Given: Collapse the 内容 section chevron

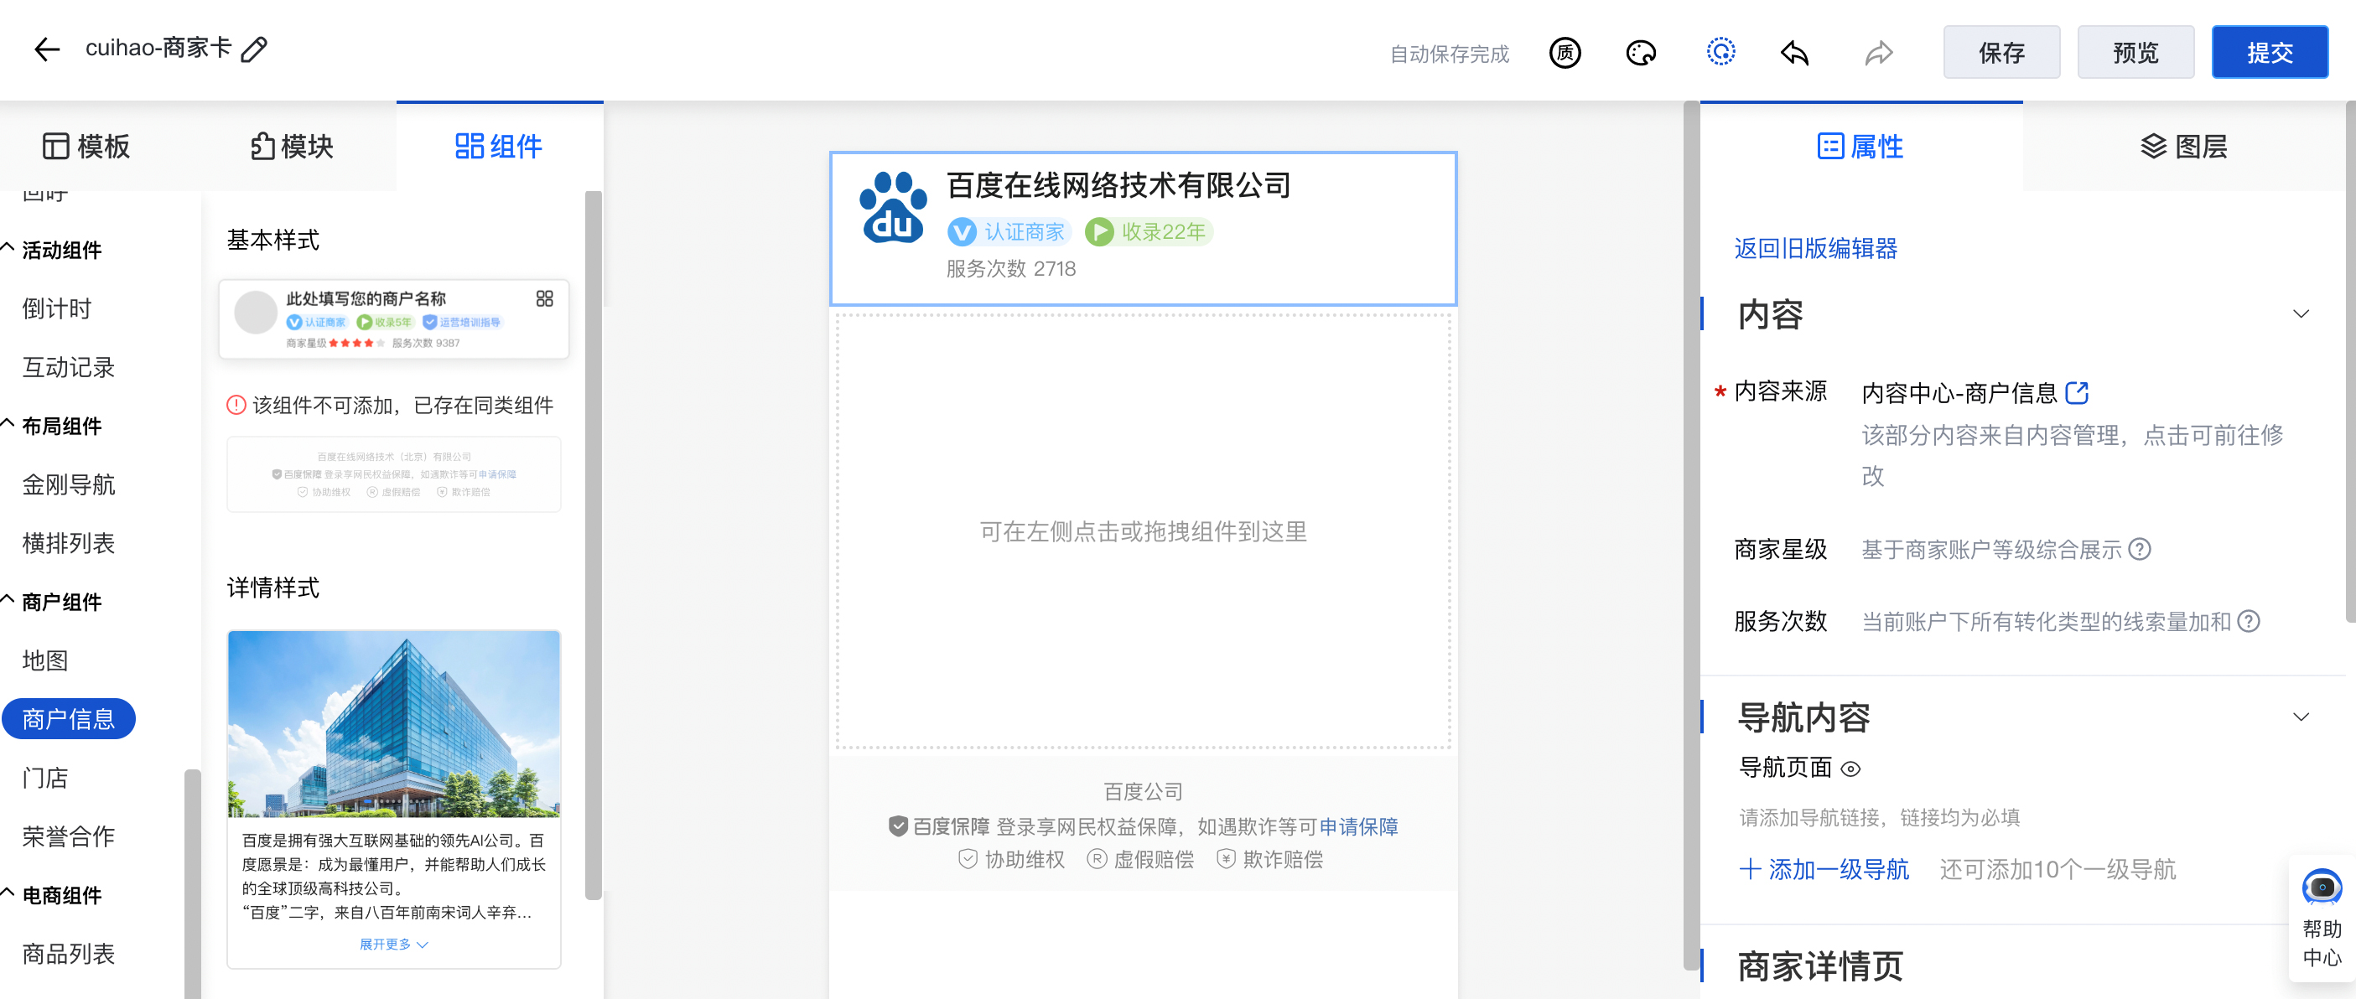Looking at the screenshot, I should (2302, 314).
